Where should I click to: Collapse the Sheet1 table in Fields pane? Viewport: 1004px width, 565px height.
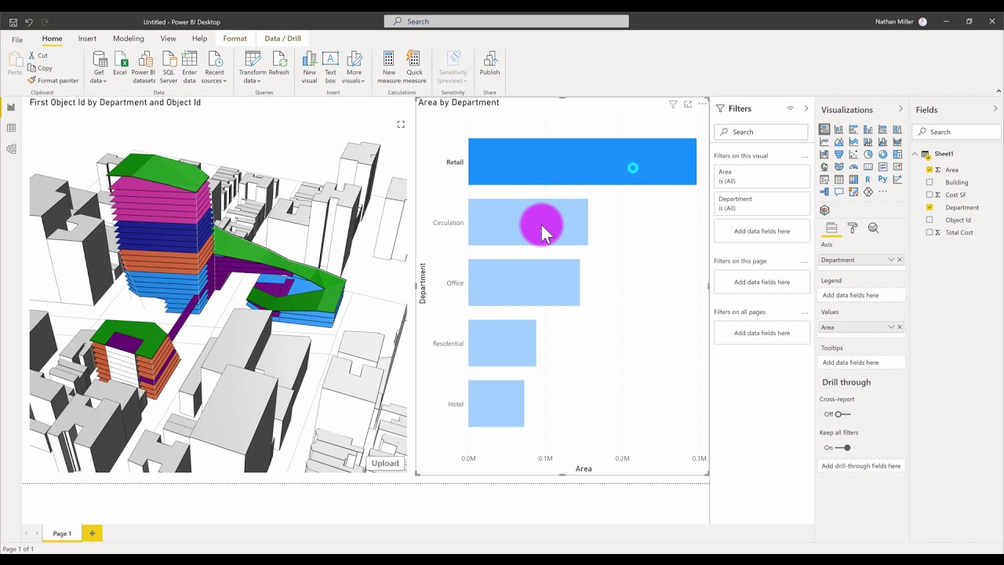click(x=915, y=155)
